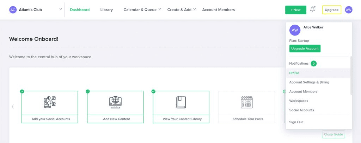361x143 pixels.
Task: Open the Library tab
Action: (106, 10)
